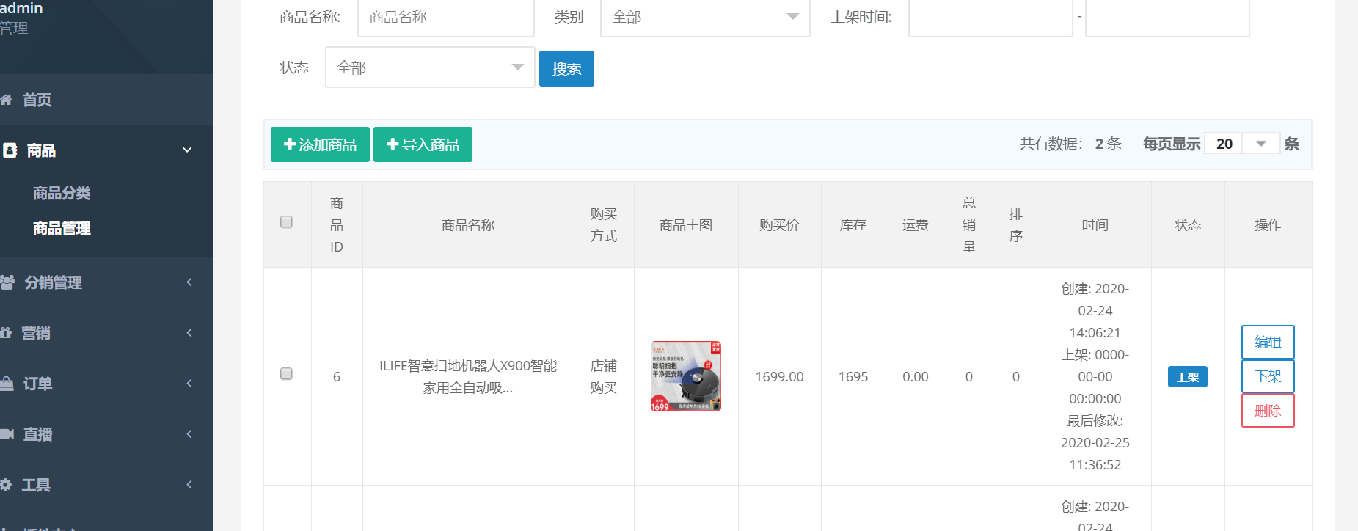Click the ILIFE robot vacuum product thumbnail
The width and height of the screenshot is (1358, 531).
686,376
